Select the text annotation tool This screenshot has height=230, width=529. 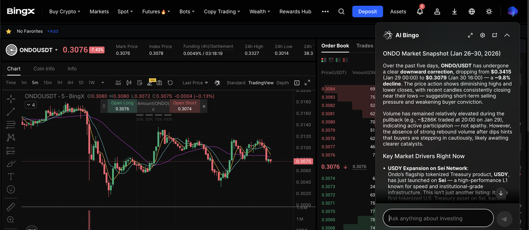point(11,176)
